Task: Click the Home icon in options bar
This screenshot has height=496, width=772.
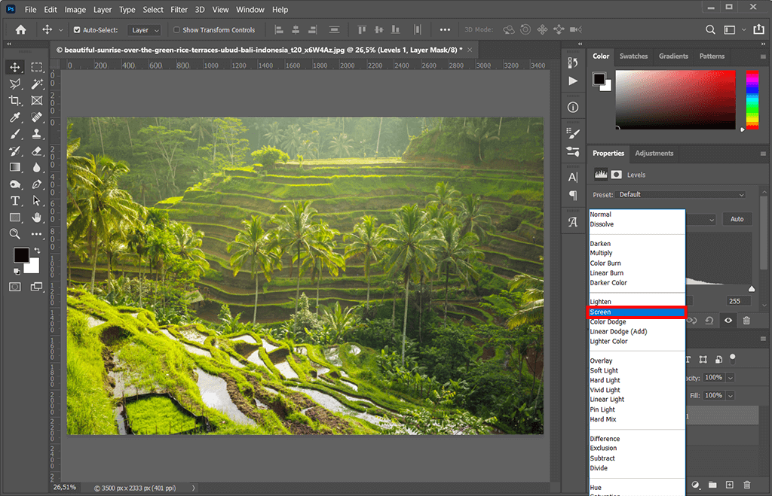Action: tap(20, 29)
